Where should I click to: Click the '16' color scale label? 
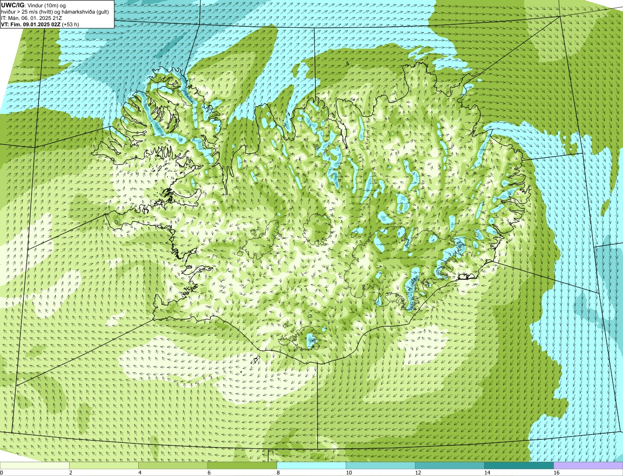coord(556,473)
